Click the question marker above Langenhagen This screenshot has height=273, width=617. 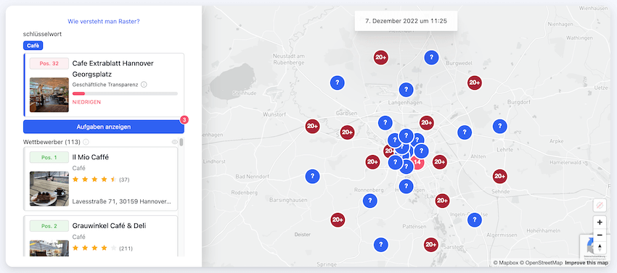click(406, 90)
